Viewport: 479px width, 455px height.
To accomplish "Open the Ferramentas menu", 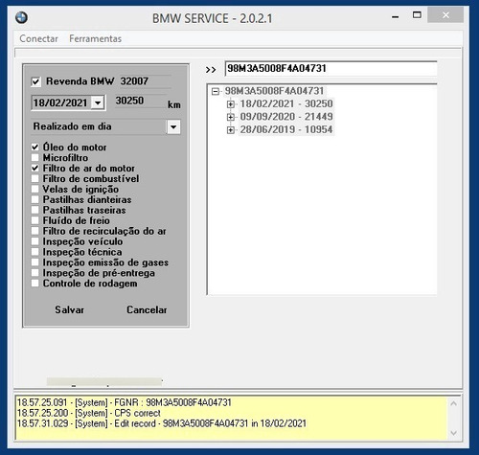I will 95,38.
